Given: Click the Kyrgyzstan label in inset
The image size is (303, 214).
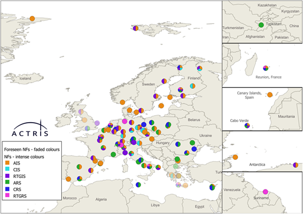Looking at the screenshot, I should pos(290,11).
